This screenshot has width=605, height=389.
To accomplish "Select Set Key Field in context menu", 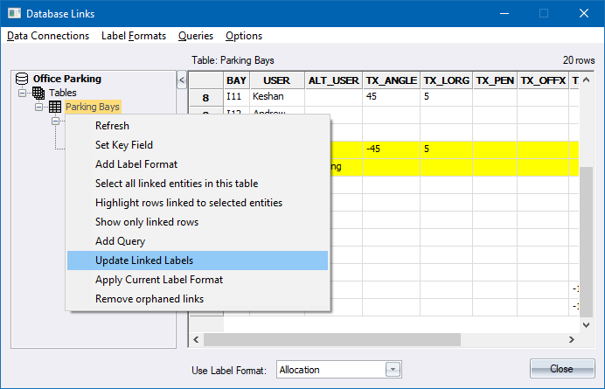I will tap(124, 145).
